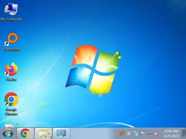The width and height of the screenshot is (186, 139).
Task: Open the Control Panel taskbar button
Action: coord(61,133)
